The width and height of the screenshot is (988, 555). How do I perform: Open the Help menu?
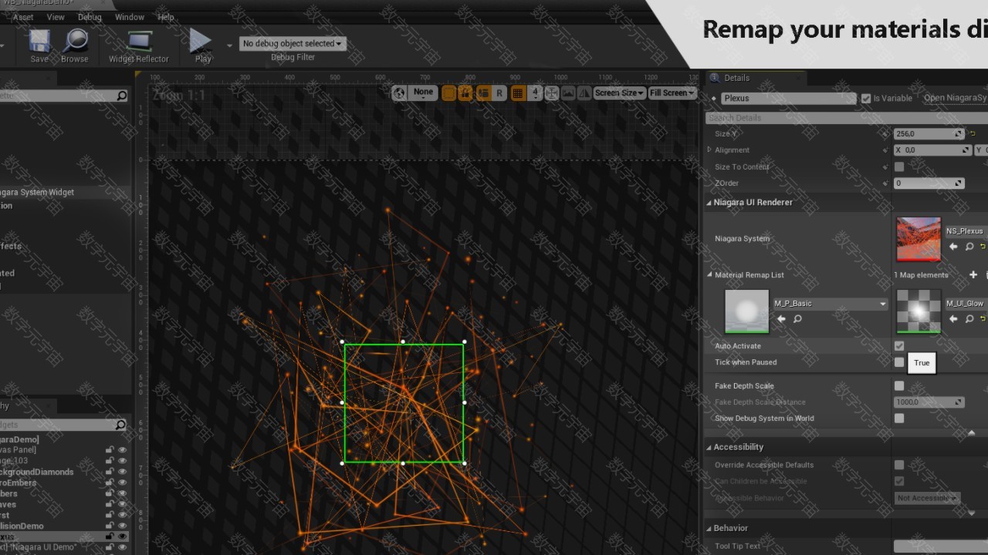tap(166, 17)
